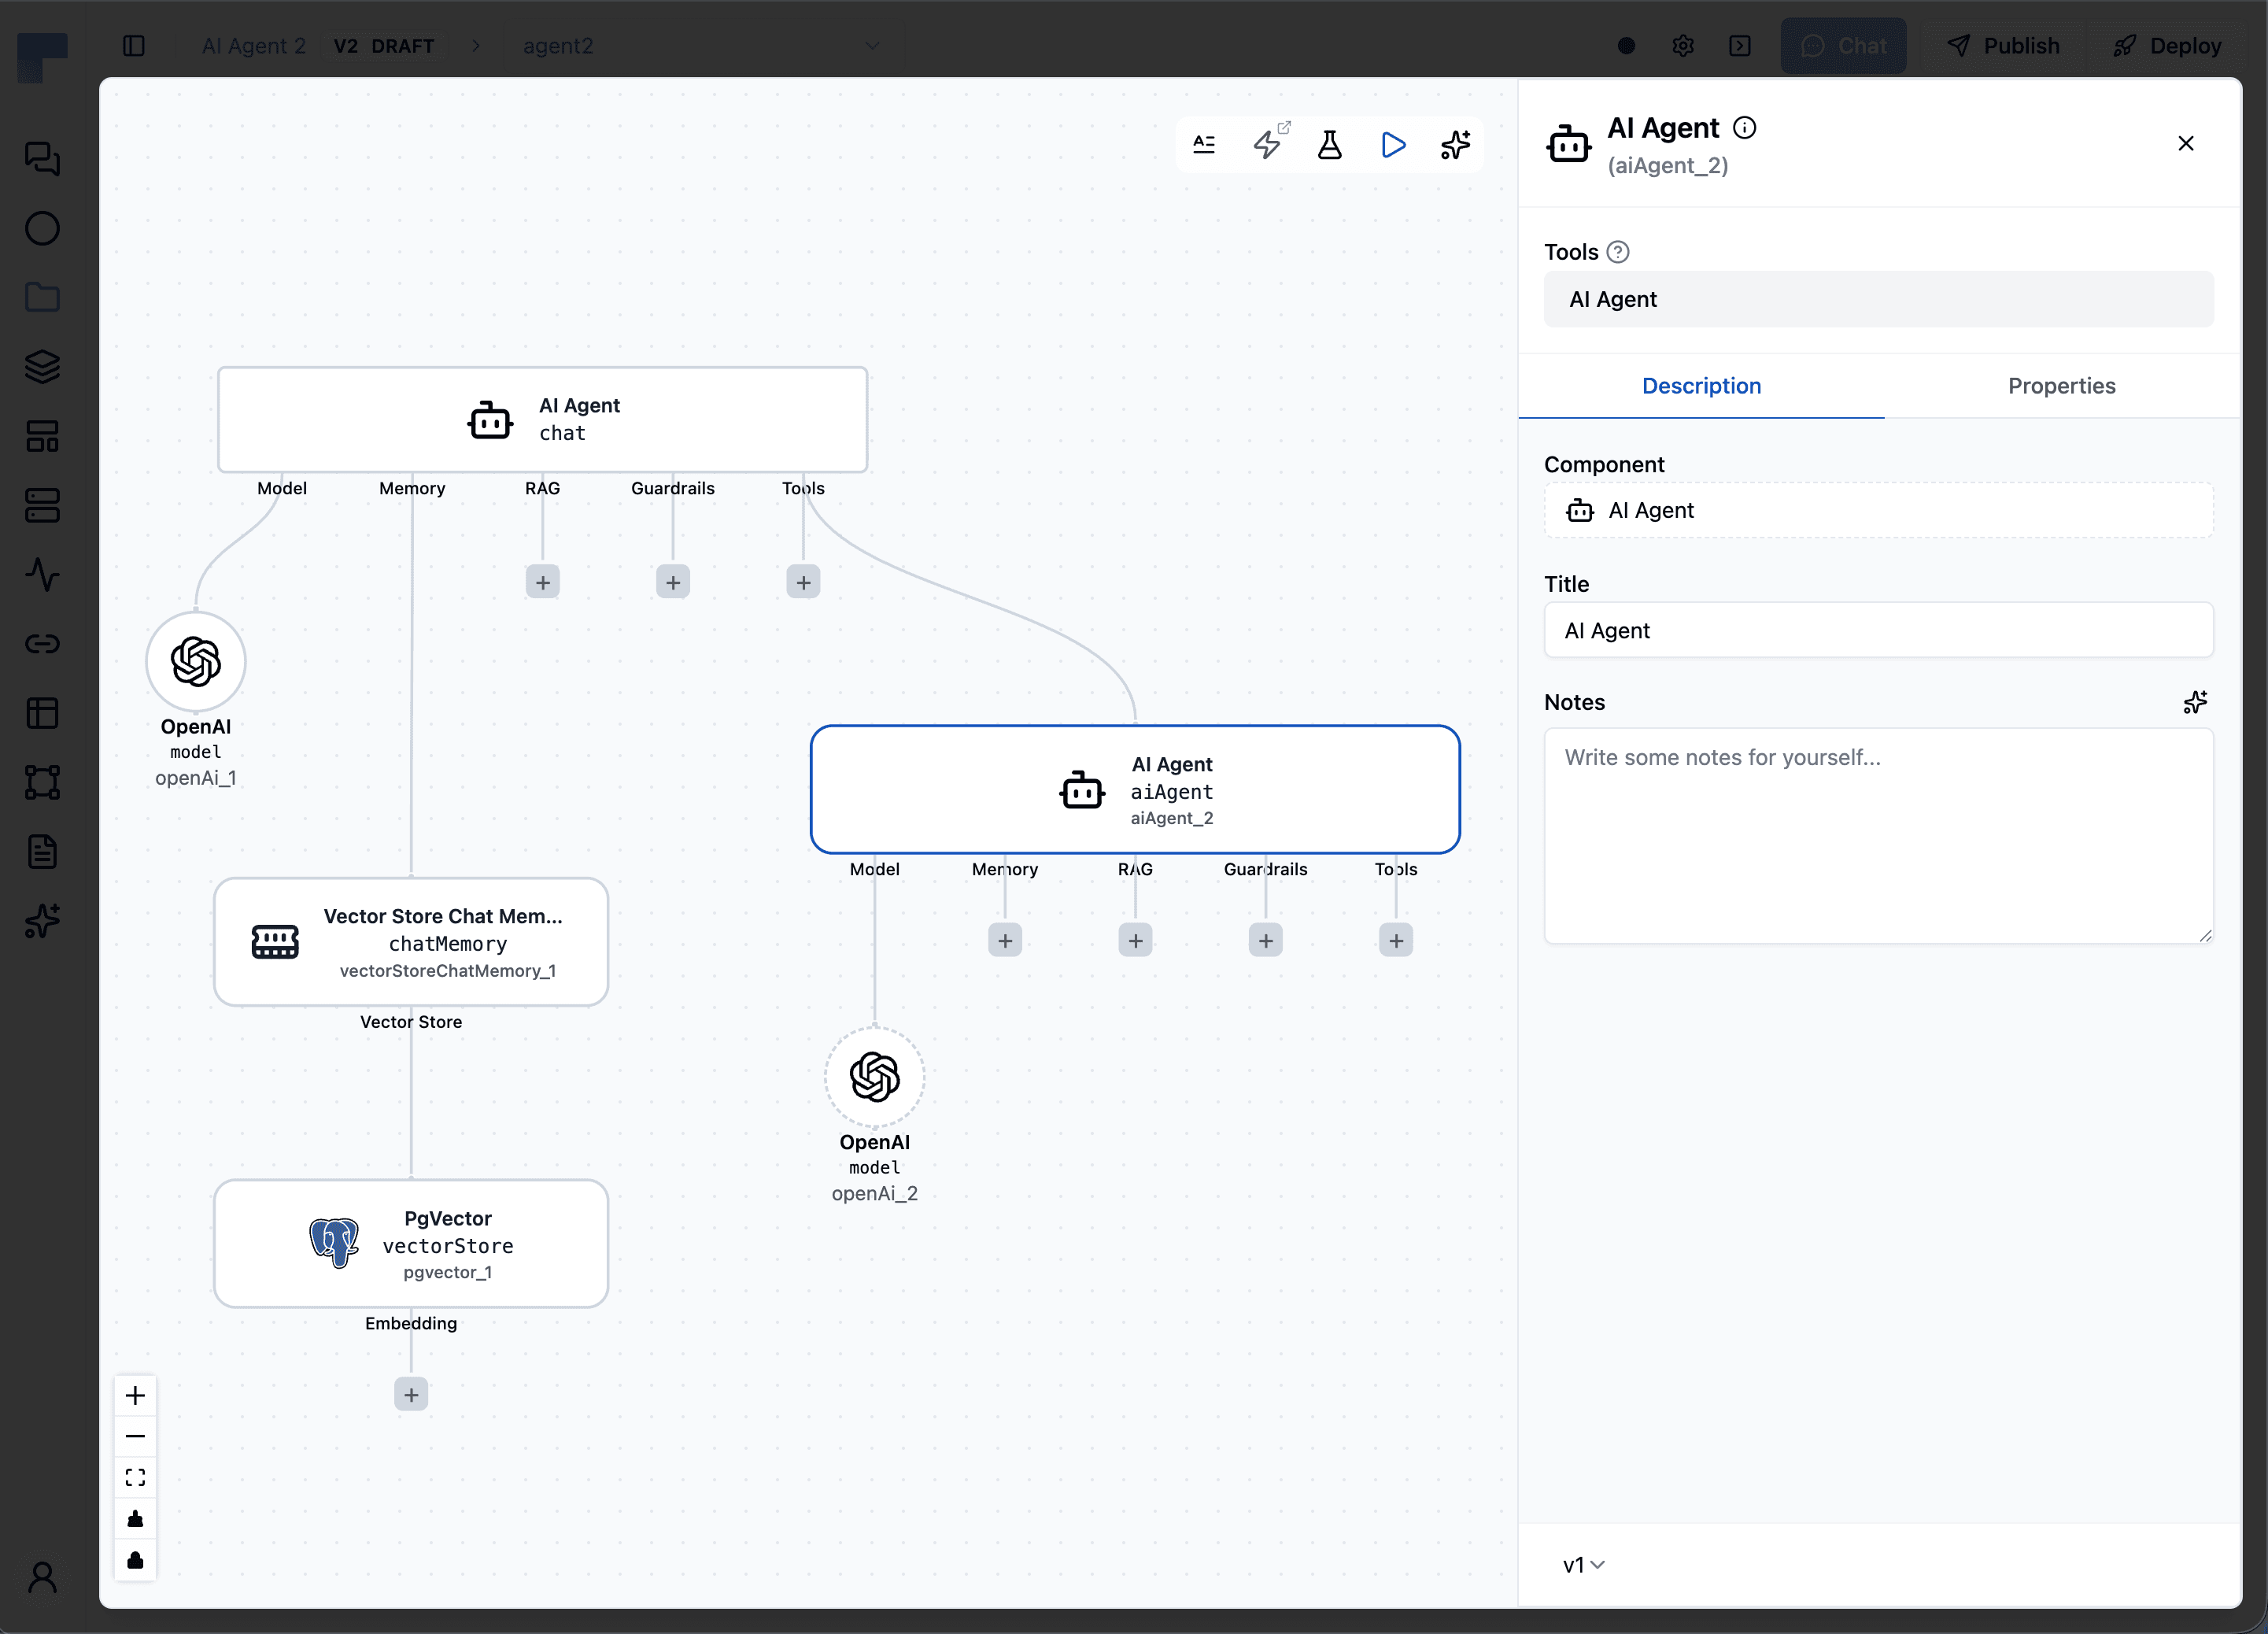Image resolution: width=2268 pixels, height=1634 pixels.
Task: Click the flask test icon in canvas toolbar
Action: pos(1330,145)
